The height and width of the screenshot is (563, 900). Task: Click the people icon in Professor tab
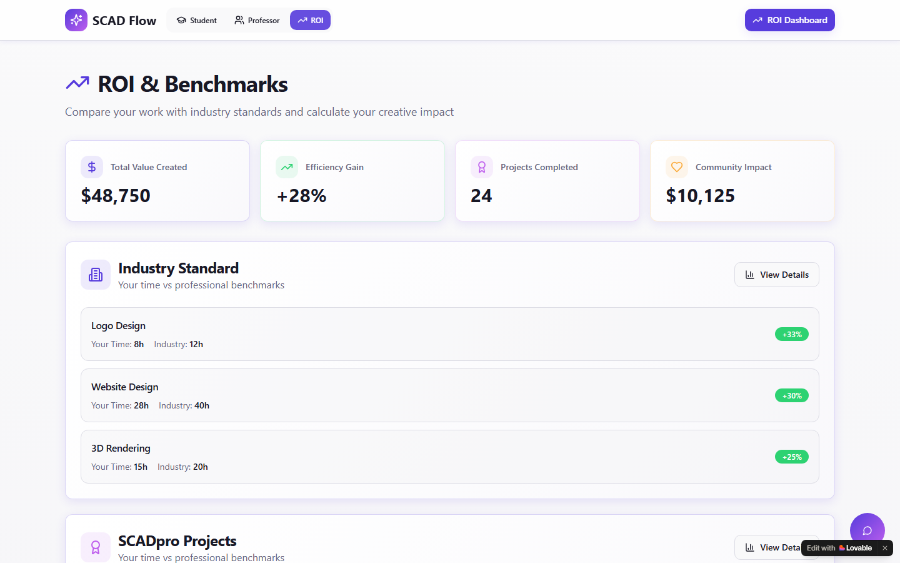click(x=239, y=20)
